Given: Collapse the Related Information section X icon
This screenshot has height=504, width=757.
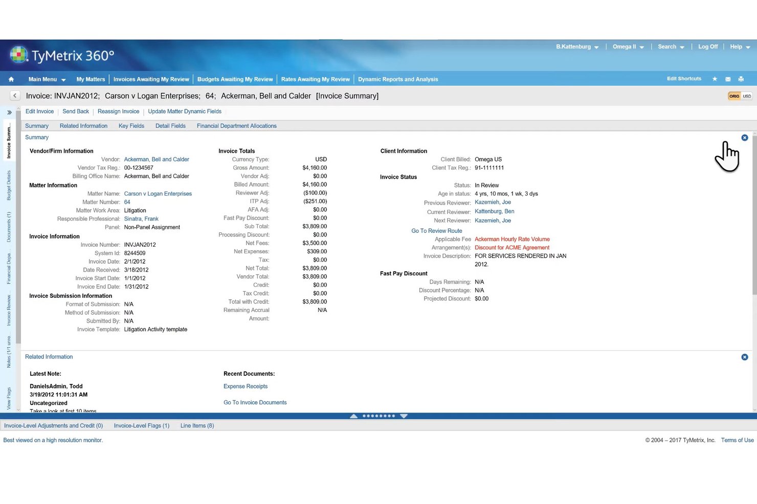Looking at the screenshot, I should coord(745,357).
